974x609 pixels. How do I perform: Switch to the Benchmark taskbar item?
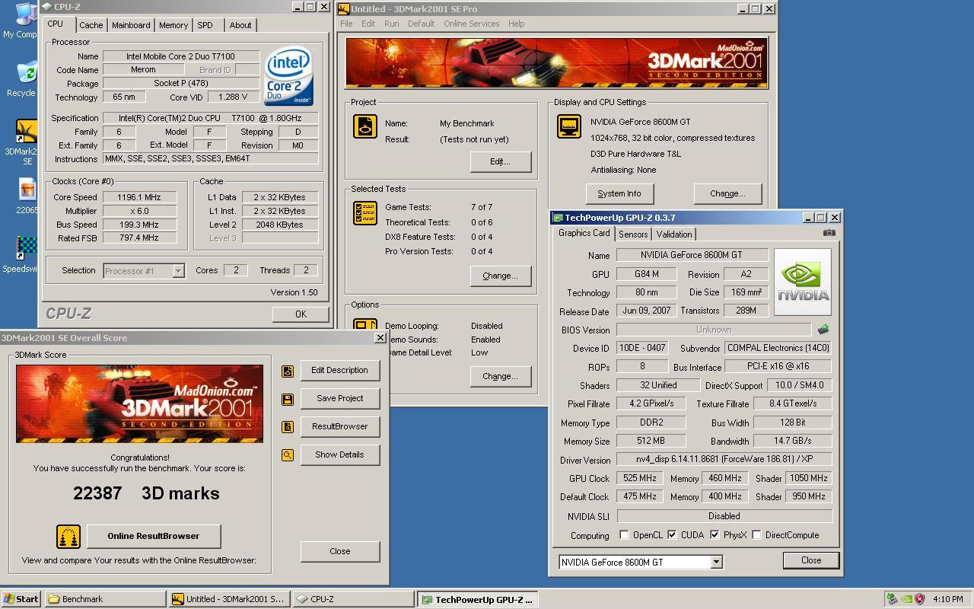coord(105,599)
